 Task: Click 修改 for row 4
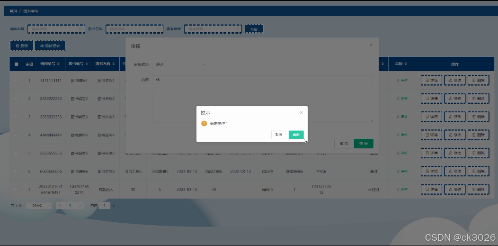(455, 135)
